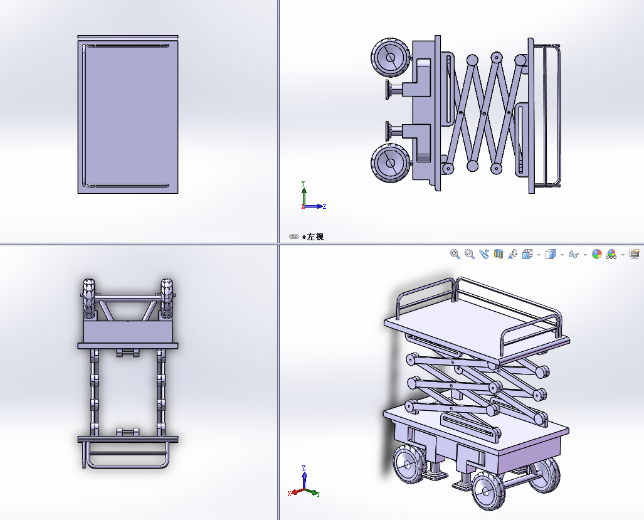Viewport: 644px width, 520px height.
Task: Click the Hide/Show Items glasses icon
Action: coord(573,255)
